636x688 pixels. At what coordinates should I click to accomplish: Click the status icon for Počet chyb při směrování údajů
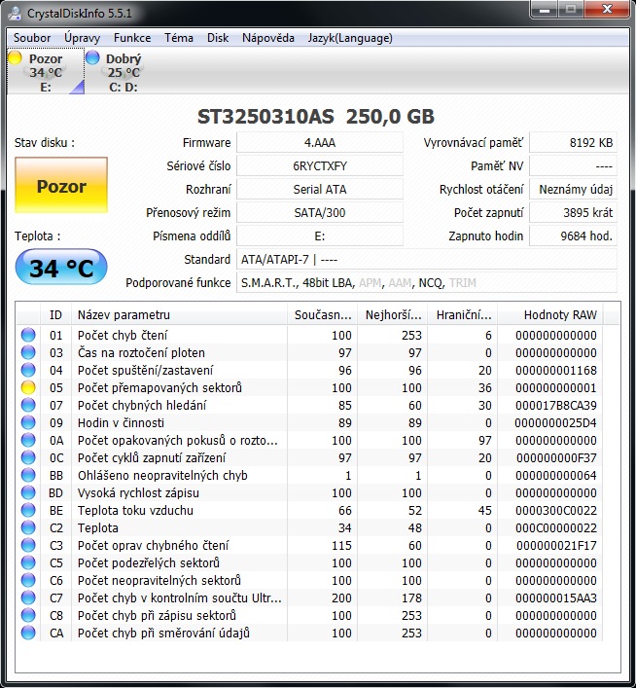(28, 634)
